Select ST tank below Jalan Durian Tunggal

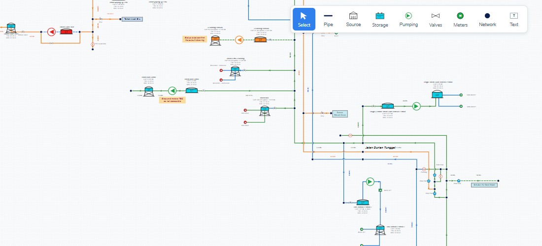pyautogui.click(x=362, y=203)
